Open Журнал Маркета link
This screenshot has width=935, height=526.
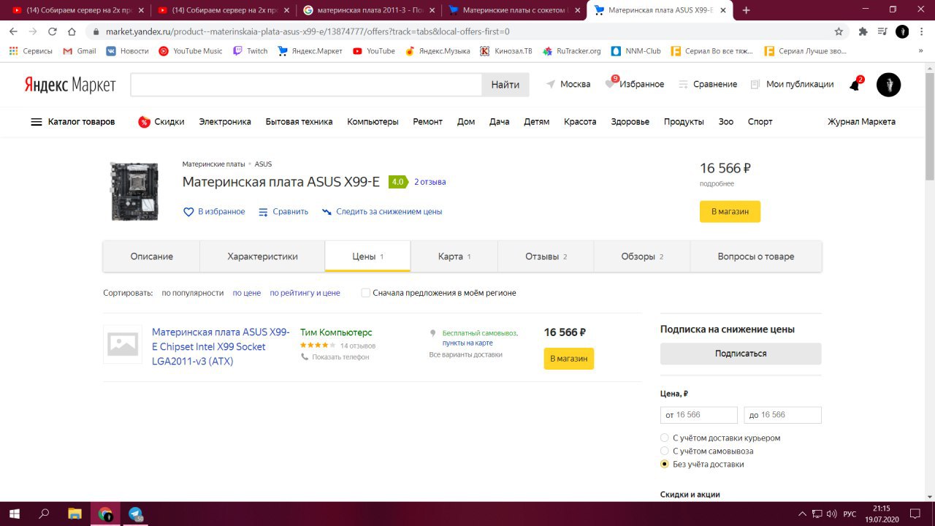(861, 122)
